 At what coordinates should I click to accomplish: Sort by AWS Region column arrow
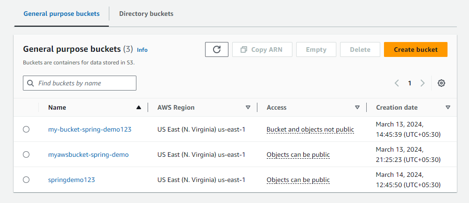click(248, 107)
